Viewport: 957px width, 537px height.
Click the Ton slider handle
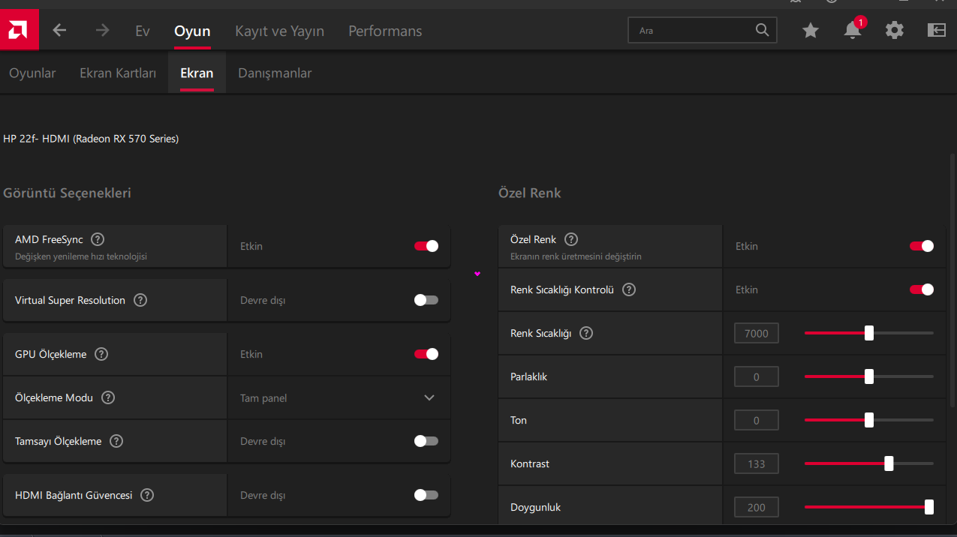pyautogui.click(x=869, y=420)
